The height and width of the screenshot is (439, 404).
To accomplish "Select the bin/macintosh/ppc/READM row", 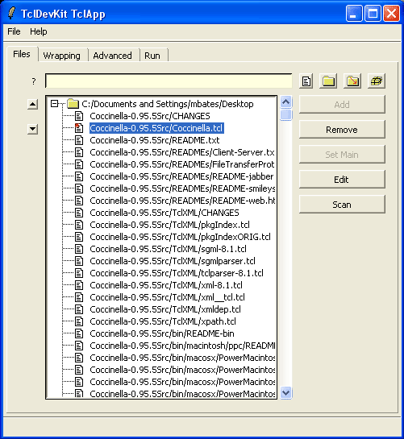I will tap(182, 346).
